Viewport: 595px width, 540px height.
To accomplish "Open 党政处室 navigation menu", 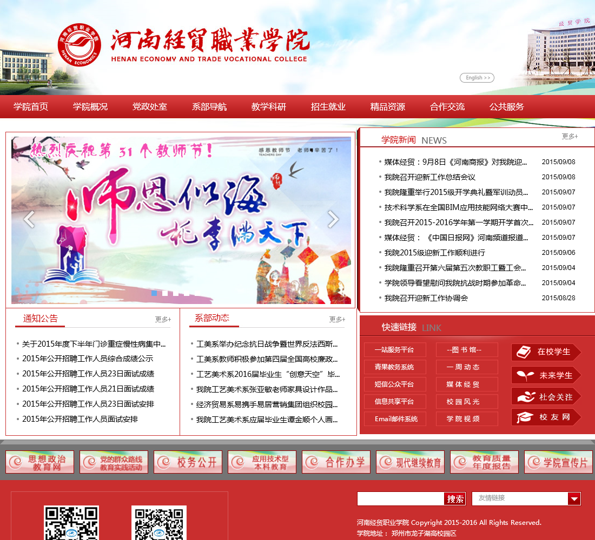I will pos(150,107).
